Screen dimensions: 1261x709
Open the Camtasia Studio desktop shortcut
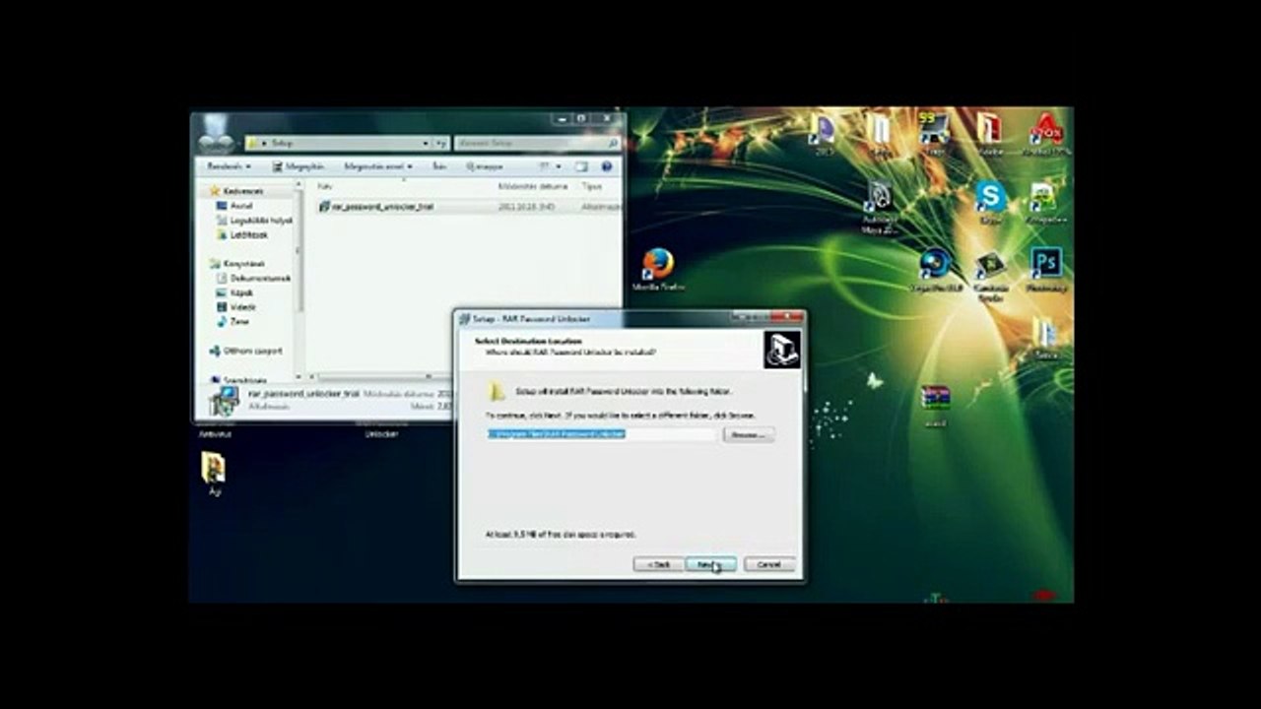990,276
